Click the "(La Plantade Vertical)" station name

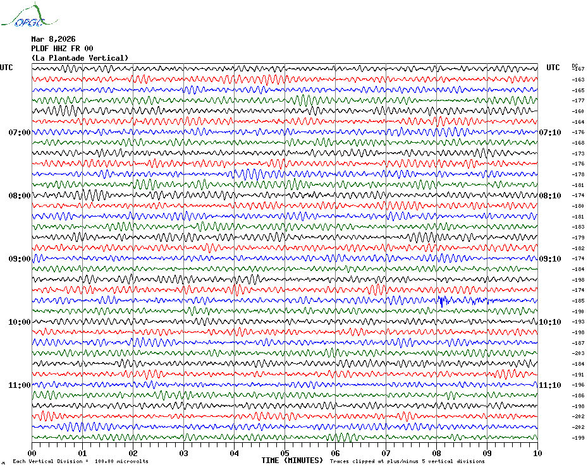click(x=80, y=58)
